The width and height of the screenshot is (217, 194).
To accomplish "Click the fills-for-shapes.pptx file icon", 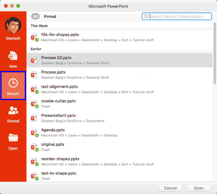I will [x=34, y=37].
